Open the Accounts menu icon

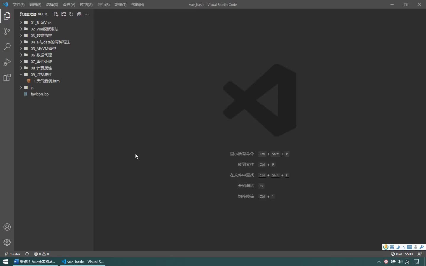pos(7,227)
